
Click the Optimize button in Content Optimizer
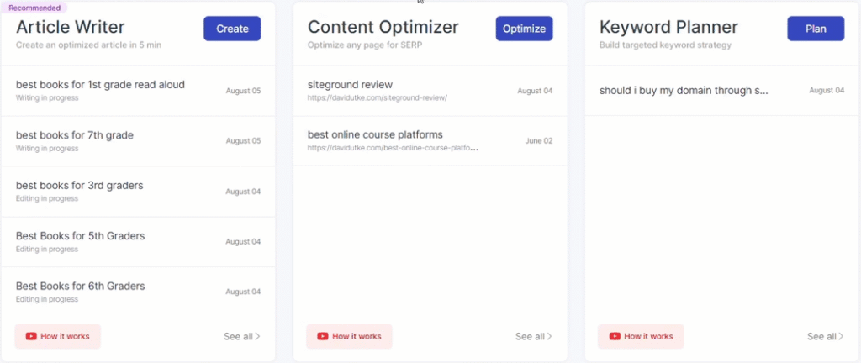click(524, 29)
